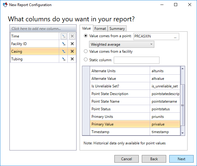197x166 pixels.
Task: Proceed with the Next button
Action: click(x=181, y=159)
